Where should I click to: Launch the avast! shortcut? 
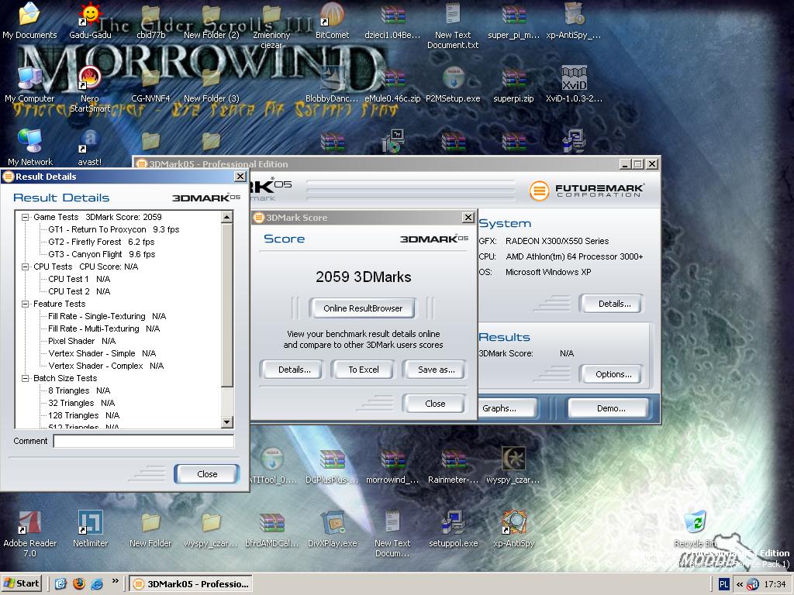pos(90,147)
